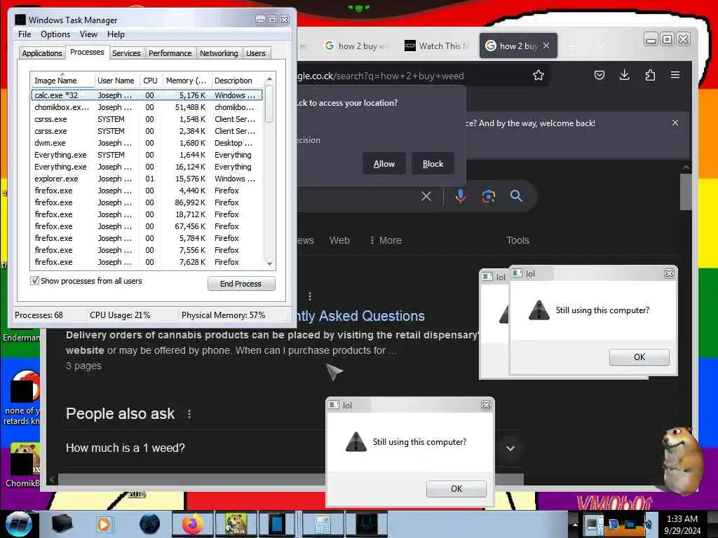Open the Firefox hamburger application menu
Viewport: 718px width, 538px height.
coord(675,74)
